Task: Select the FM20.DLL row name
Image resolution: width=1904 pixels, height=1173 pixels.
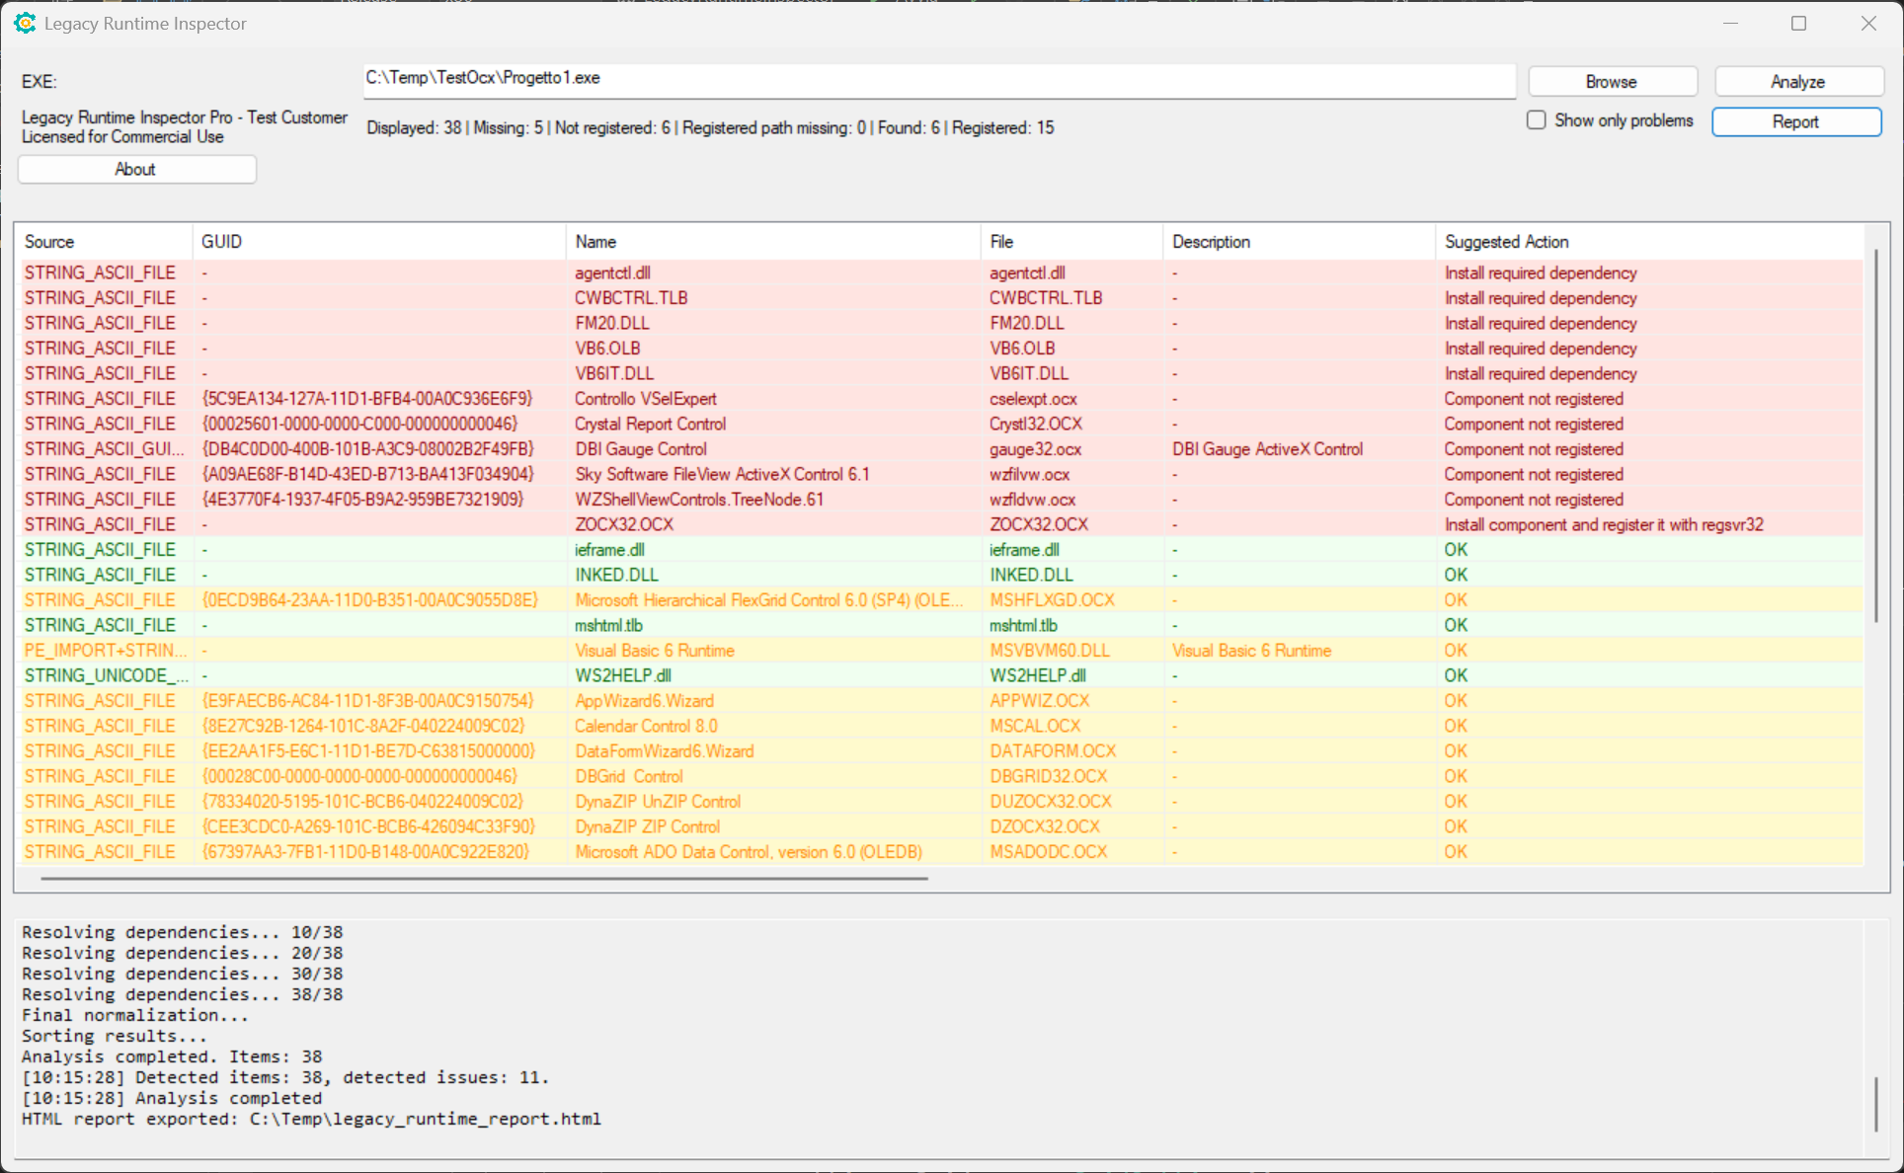Action: point(611,323)
